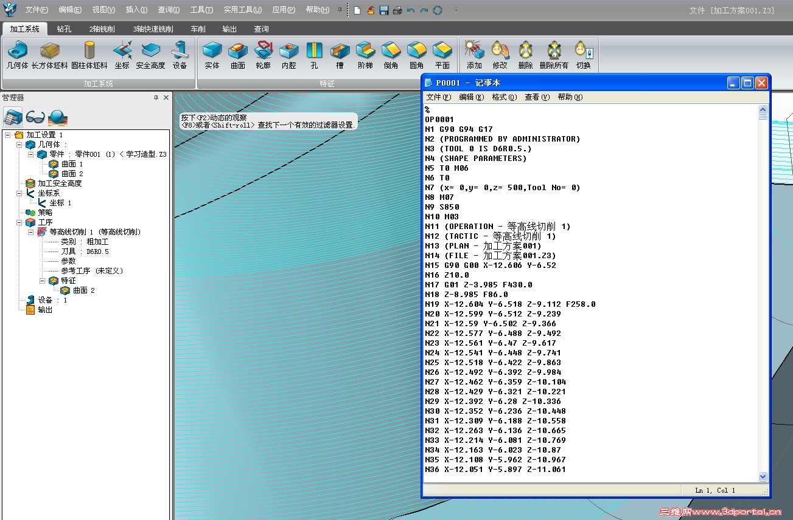The image size is (793, 520).
Task: Set 安全高度 safe height
Action: [x=150, y=55]
